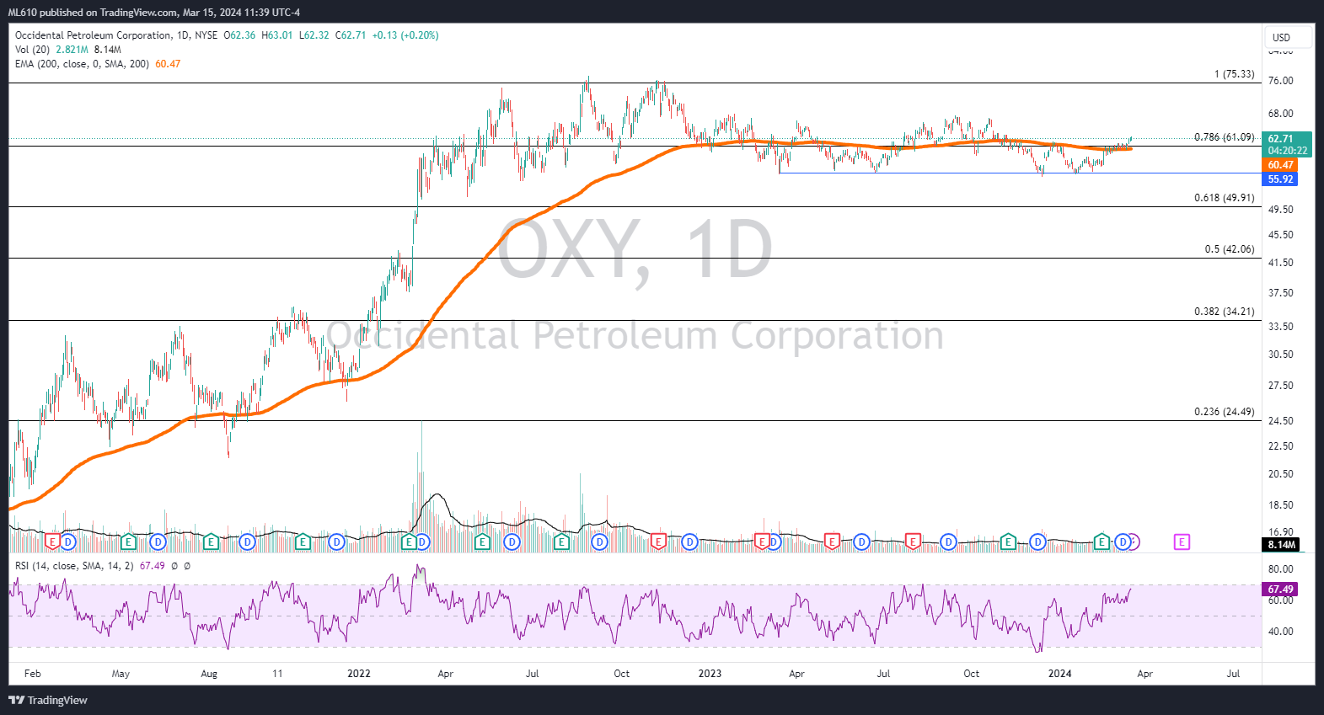This screenshot has height=715, width=1324.
Task: Click the green earnings marker in February 2024
Action: (1102, 542)
